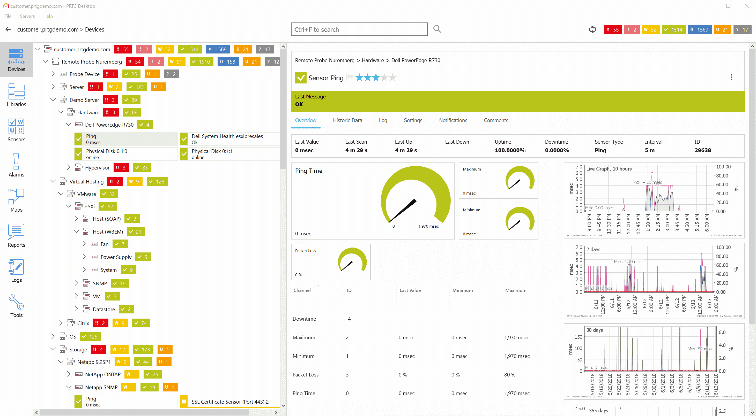Open the three-dot options menu for Sensor Ping
This screenshot has height=416, width=756.
(732, 77)
